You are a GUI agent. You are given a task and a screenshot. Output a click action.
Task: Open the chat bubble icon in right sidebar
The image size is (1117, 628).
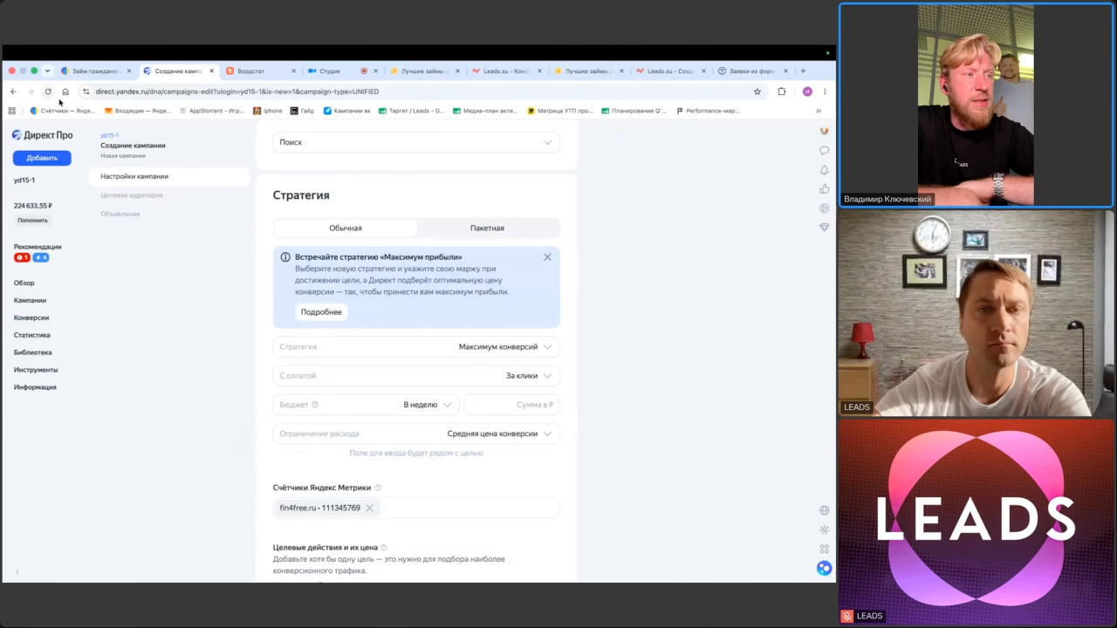pos(824,151)
